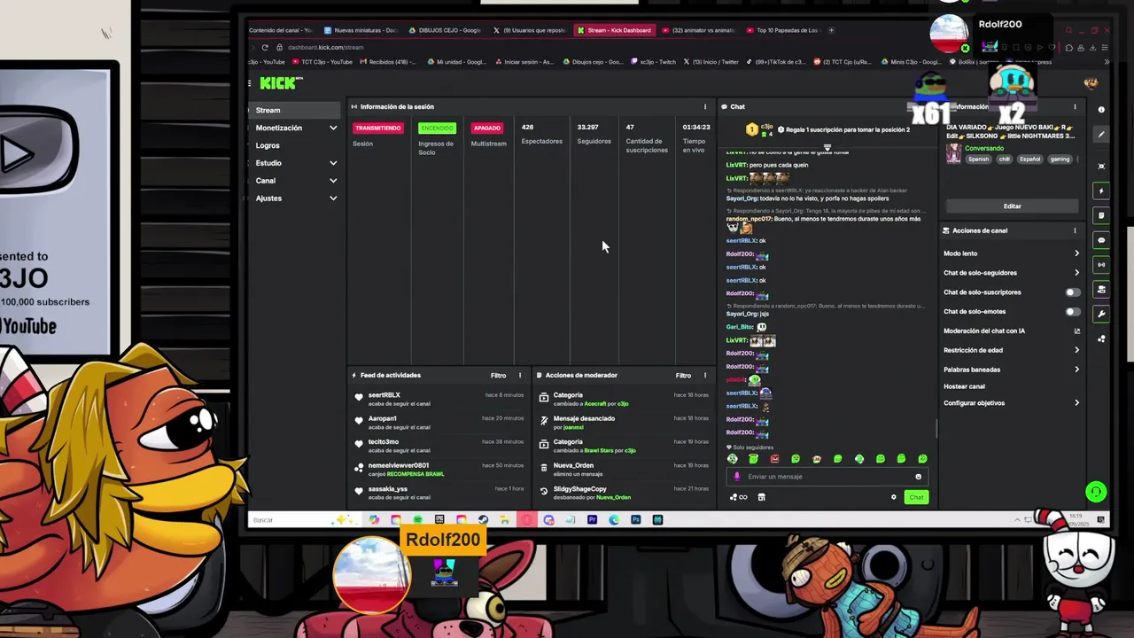Click the browser reload button
The height and width of the screenshot is (638, 1134).
(265, 47)
